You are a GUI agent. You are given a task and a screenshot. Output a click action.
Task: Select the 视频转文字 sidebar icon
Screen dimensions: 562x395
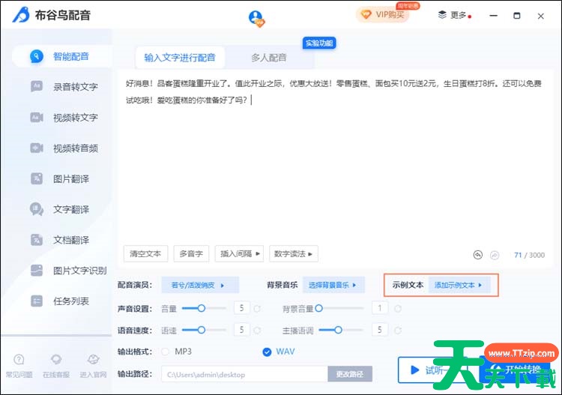point(37,117)
